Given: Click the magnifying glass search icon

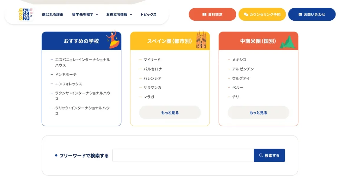Looking at the screenshot, I should tap(261, 156).
